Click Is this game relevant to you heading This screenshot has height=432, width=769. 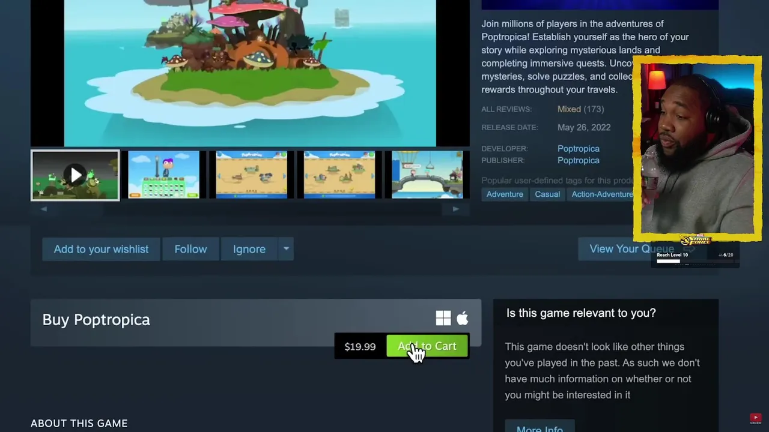(x=581, y=313)
